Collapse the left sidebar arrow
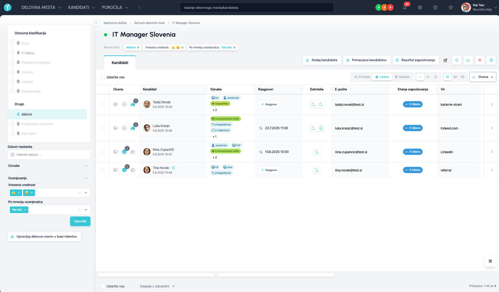Image resolution: width=499 pixels, height=292 pixels. tap(96, 23)
